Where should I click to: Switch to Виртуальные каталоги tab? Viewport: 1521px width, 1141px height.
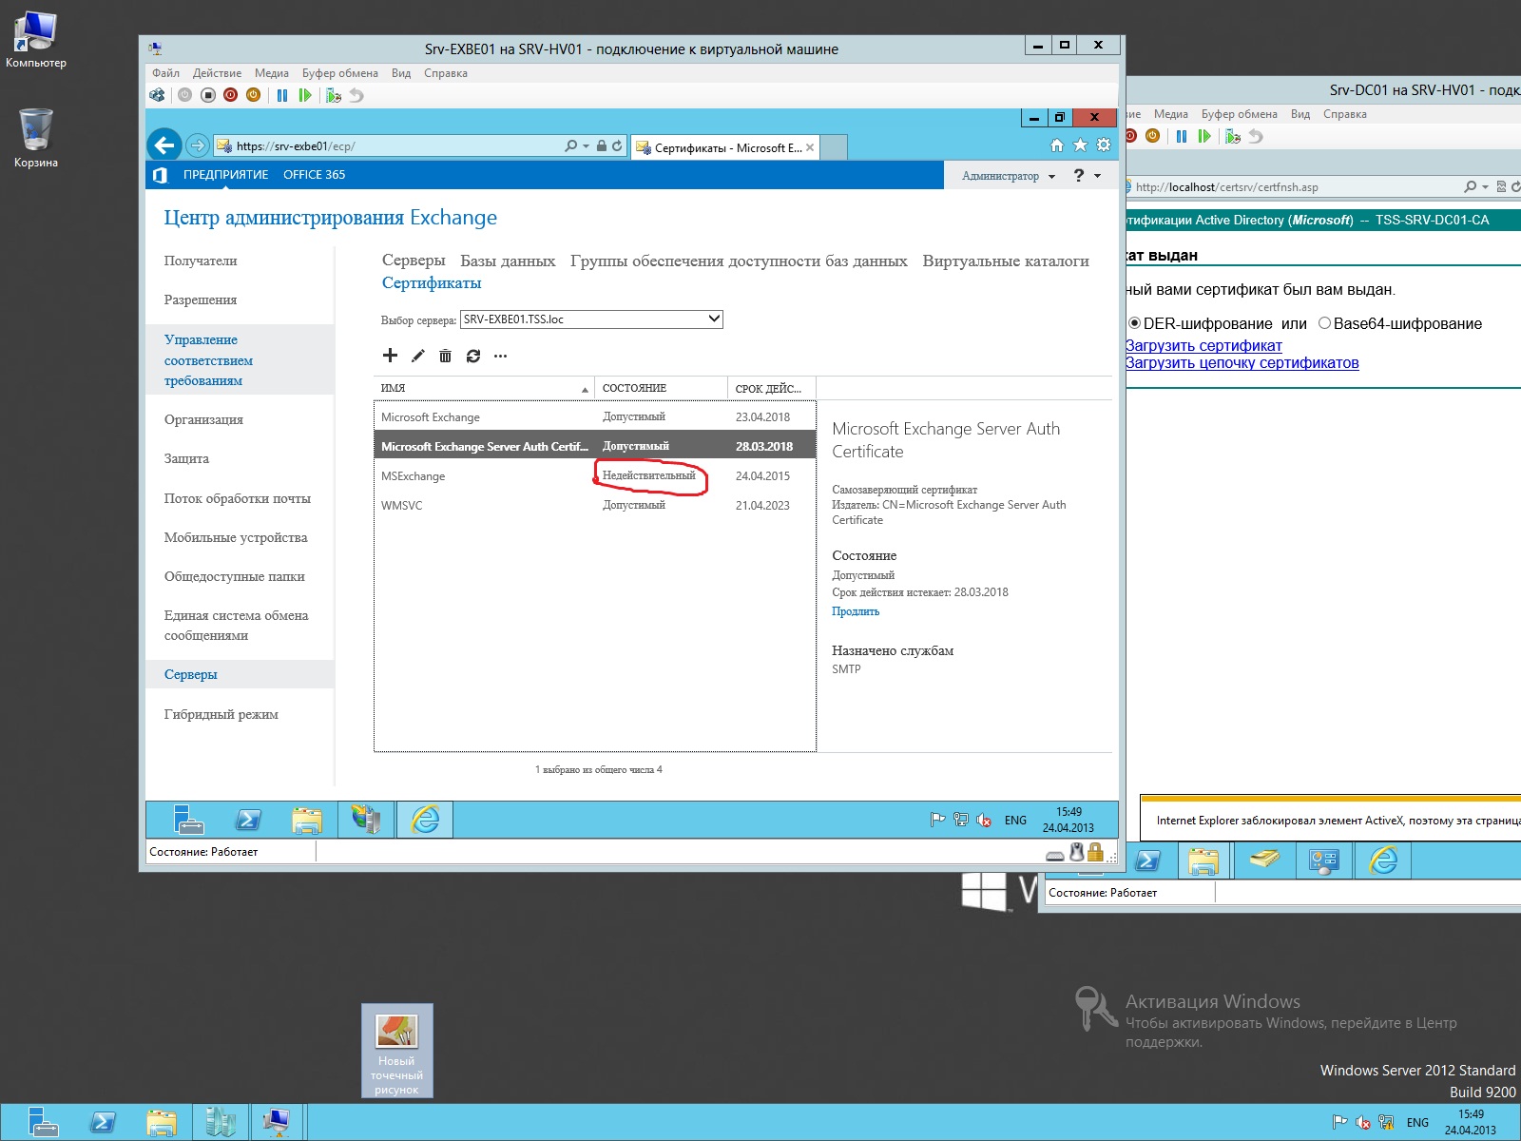[x=1006, y=261]
